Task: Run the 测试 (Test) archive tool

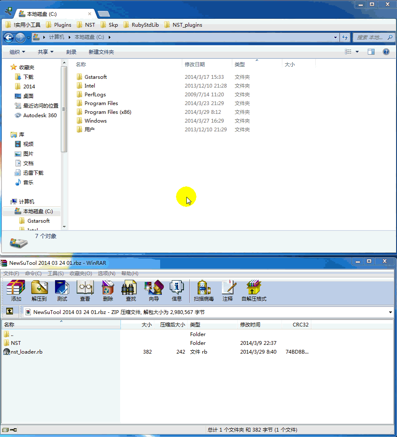Action: click(x=62, y=291)
